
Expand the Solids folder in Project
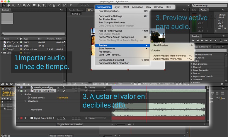coord(2,53)
